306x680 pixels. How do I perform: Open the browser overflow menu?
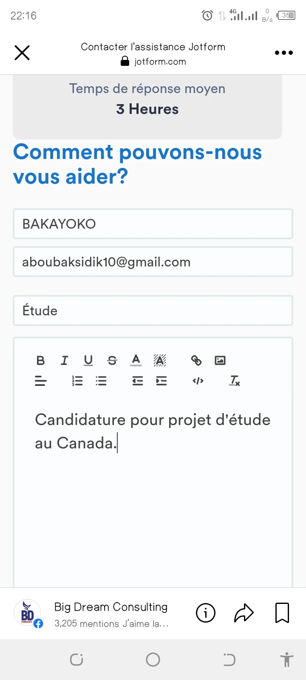coord(283,52)
